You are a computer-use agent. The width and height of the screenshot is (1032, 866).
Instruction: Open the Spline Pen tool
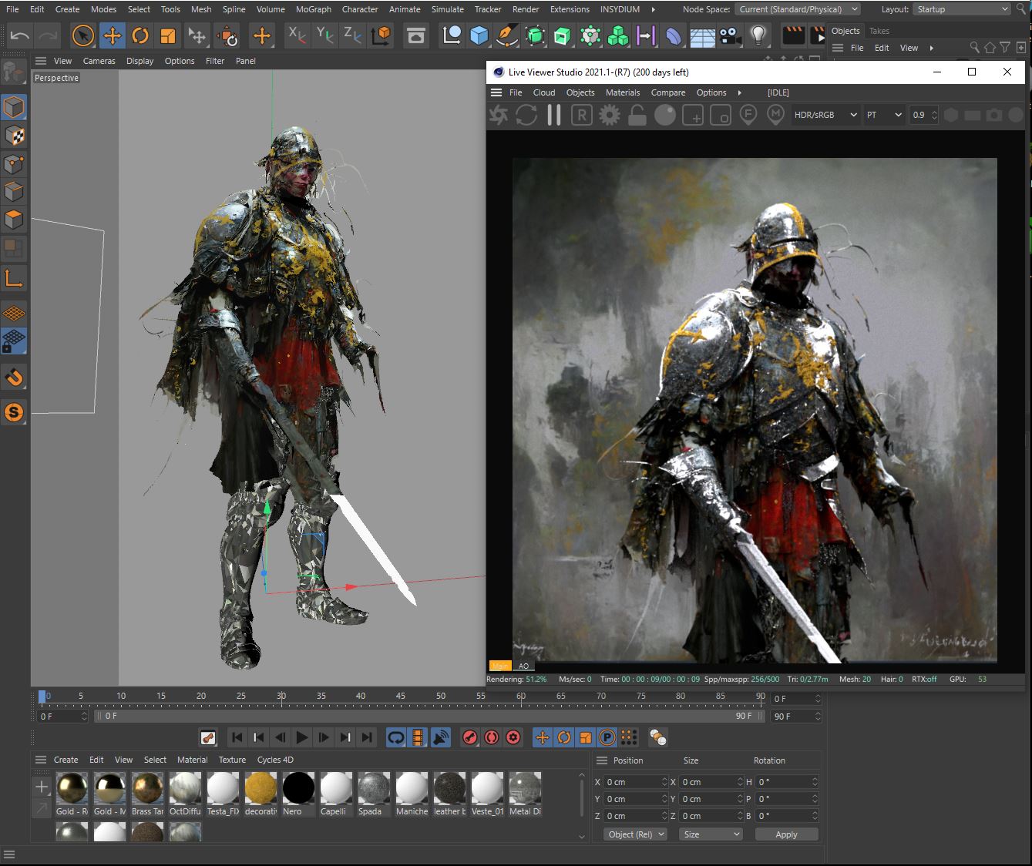[506, 35]
